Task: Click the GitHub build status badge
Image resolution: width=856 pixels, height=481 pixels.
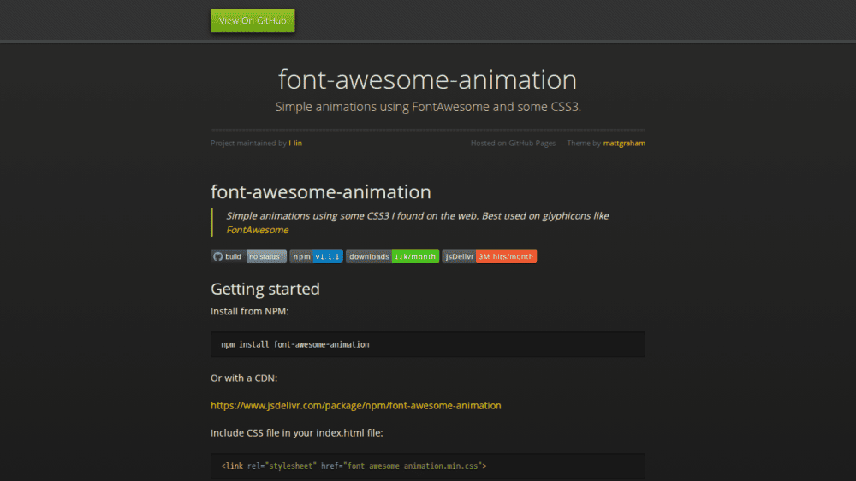Action: [x=248, y=256]
